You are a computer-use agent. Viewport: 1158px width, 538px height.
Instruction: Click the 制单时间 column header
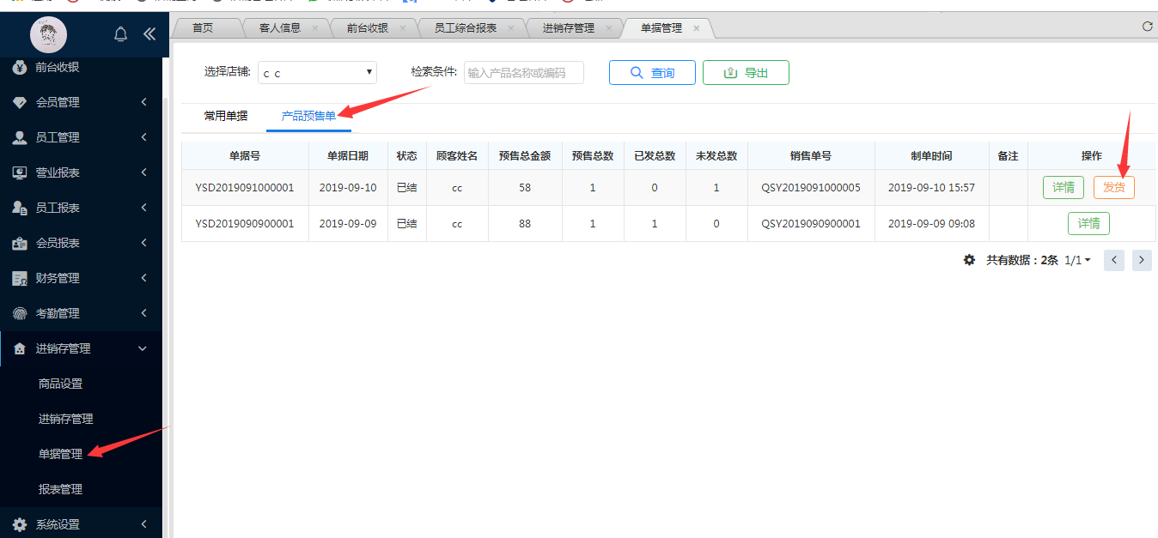click(931, 155)
